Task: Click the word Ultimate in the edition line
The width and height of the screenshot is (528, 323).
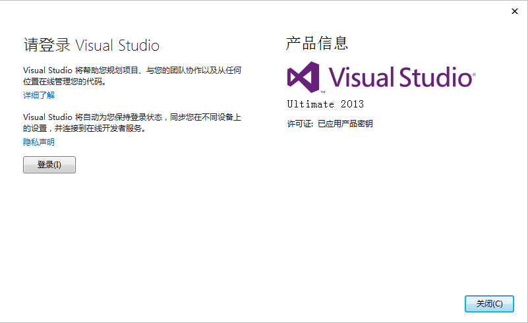Action: (310, 104)
